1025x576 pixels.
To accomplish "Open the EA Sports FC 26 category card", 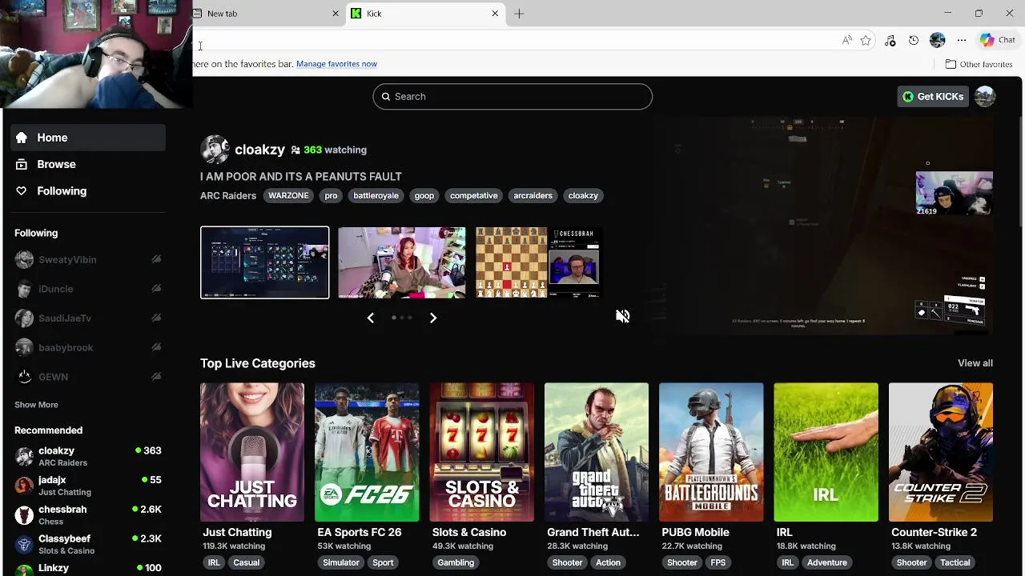I will (367, 452).
